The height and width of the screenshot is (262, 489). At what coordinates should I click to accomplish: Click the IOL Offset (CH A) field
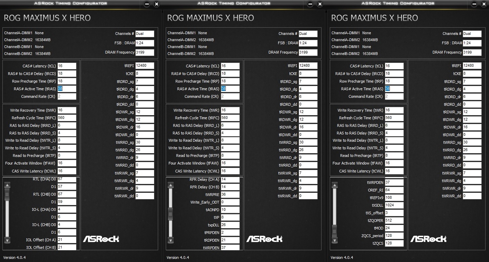tap(67, 240)
